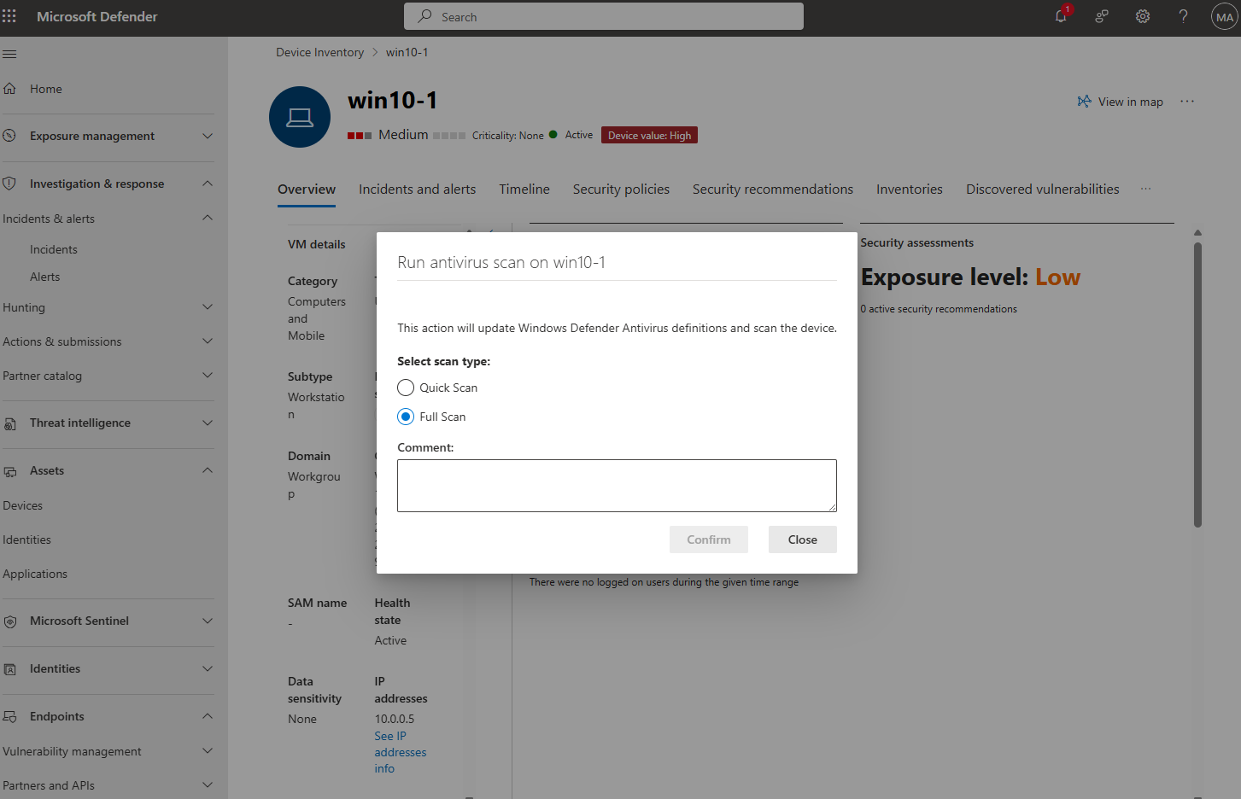Select the Quick Scan radio button
The image size is (1241, 799).
(x=406, y=388)
